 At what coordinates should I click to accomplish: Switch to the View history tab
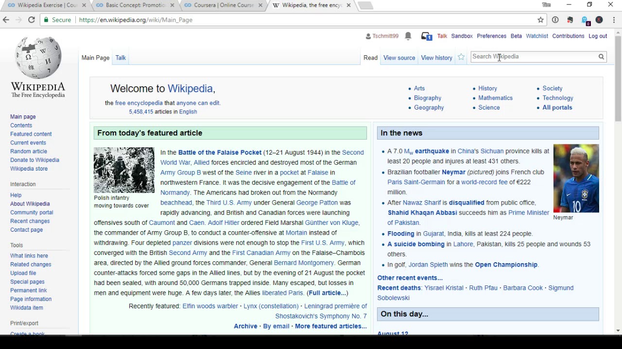pos(436,57)
